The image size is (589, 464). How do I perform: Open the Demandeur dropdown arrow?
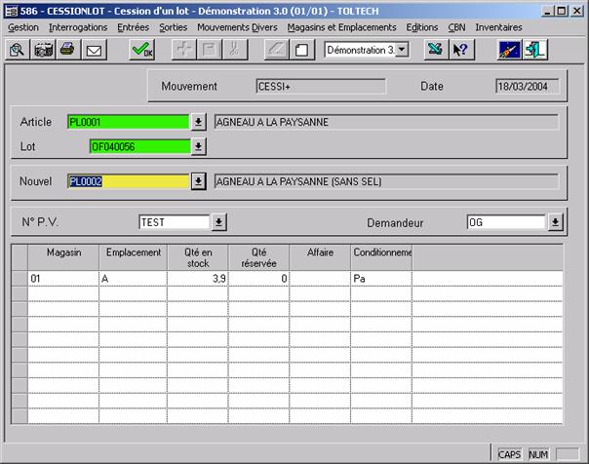[x=555, y=222]
